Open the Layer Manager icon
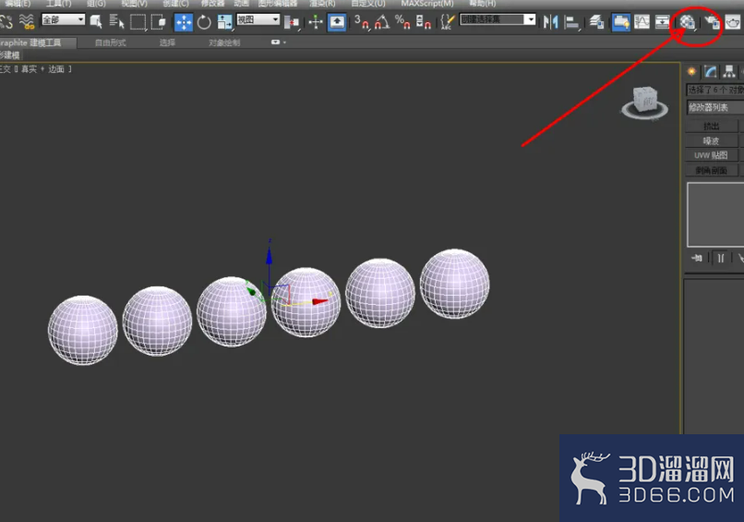Image resolution: width=744 pixels, height=522 pixels. point(596,22)
